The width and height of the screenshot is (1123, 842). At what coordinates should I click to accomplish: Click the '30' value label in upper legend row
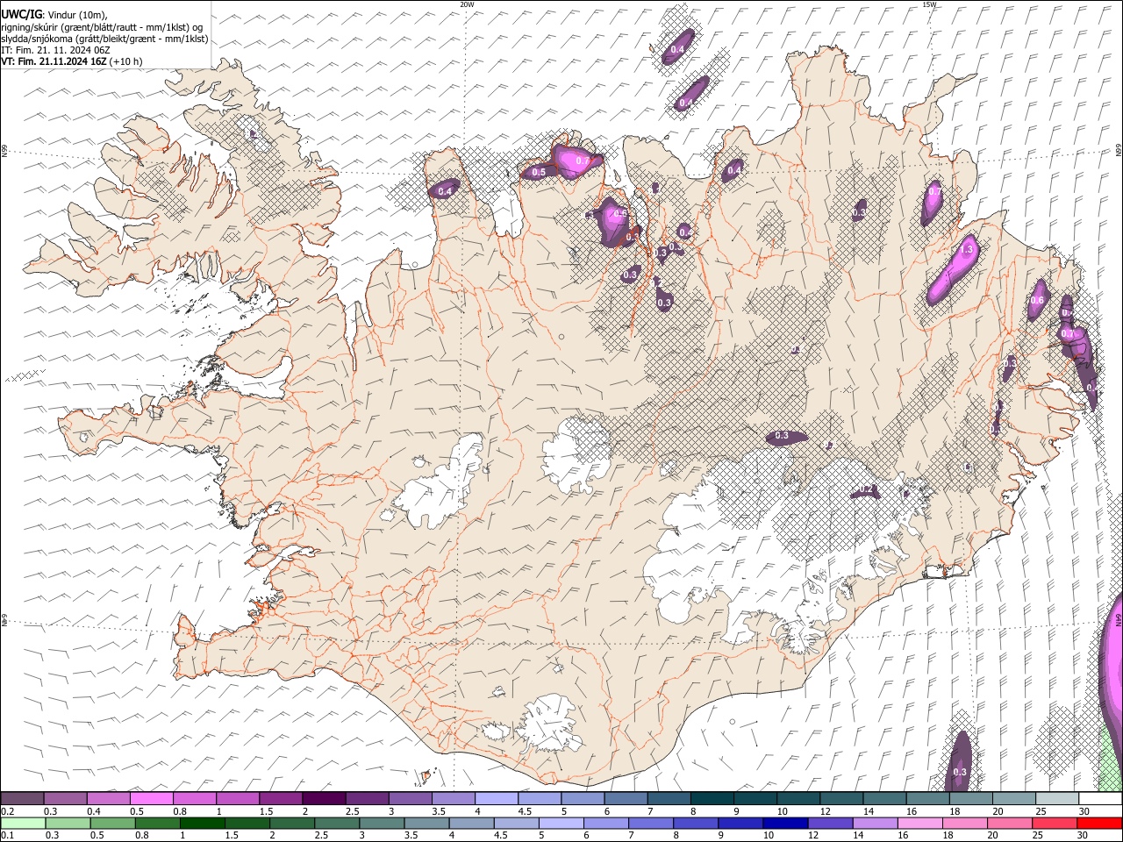[1084, 811]
